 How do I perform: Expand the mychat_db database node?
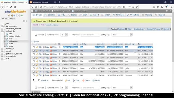coord(2,49)
